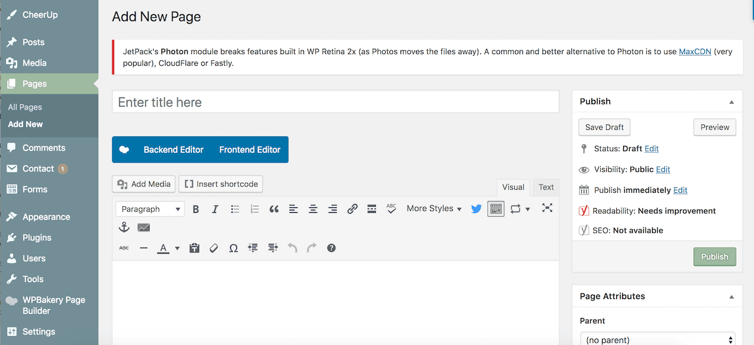Click the Twitter embed icon

point(476,209)
